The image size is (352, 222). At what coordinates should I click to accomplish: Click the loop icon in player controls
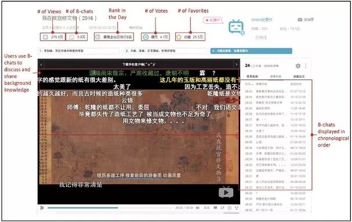(222, 208)
